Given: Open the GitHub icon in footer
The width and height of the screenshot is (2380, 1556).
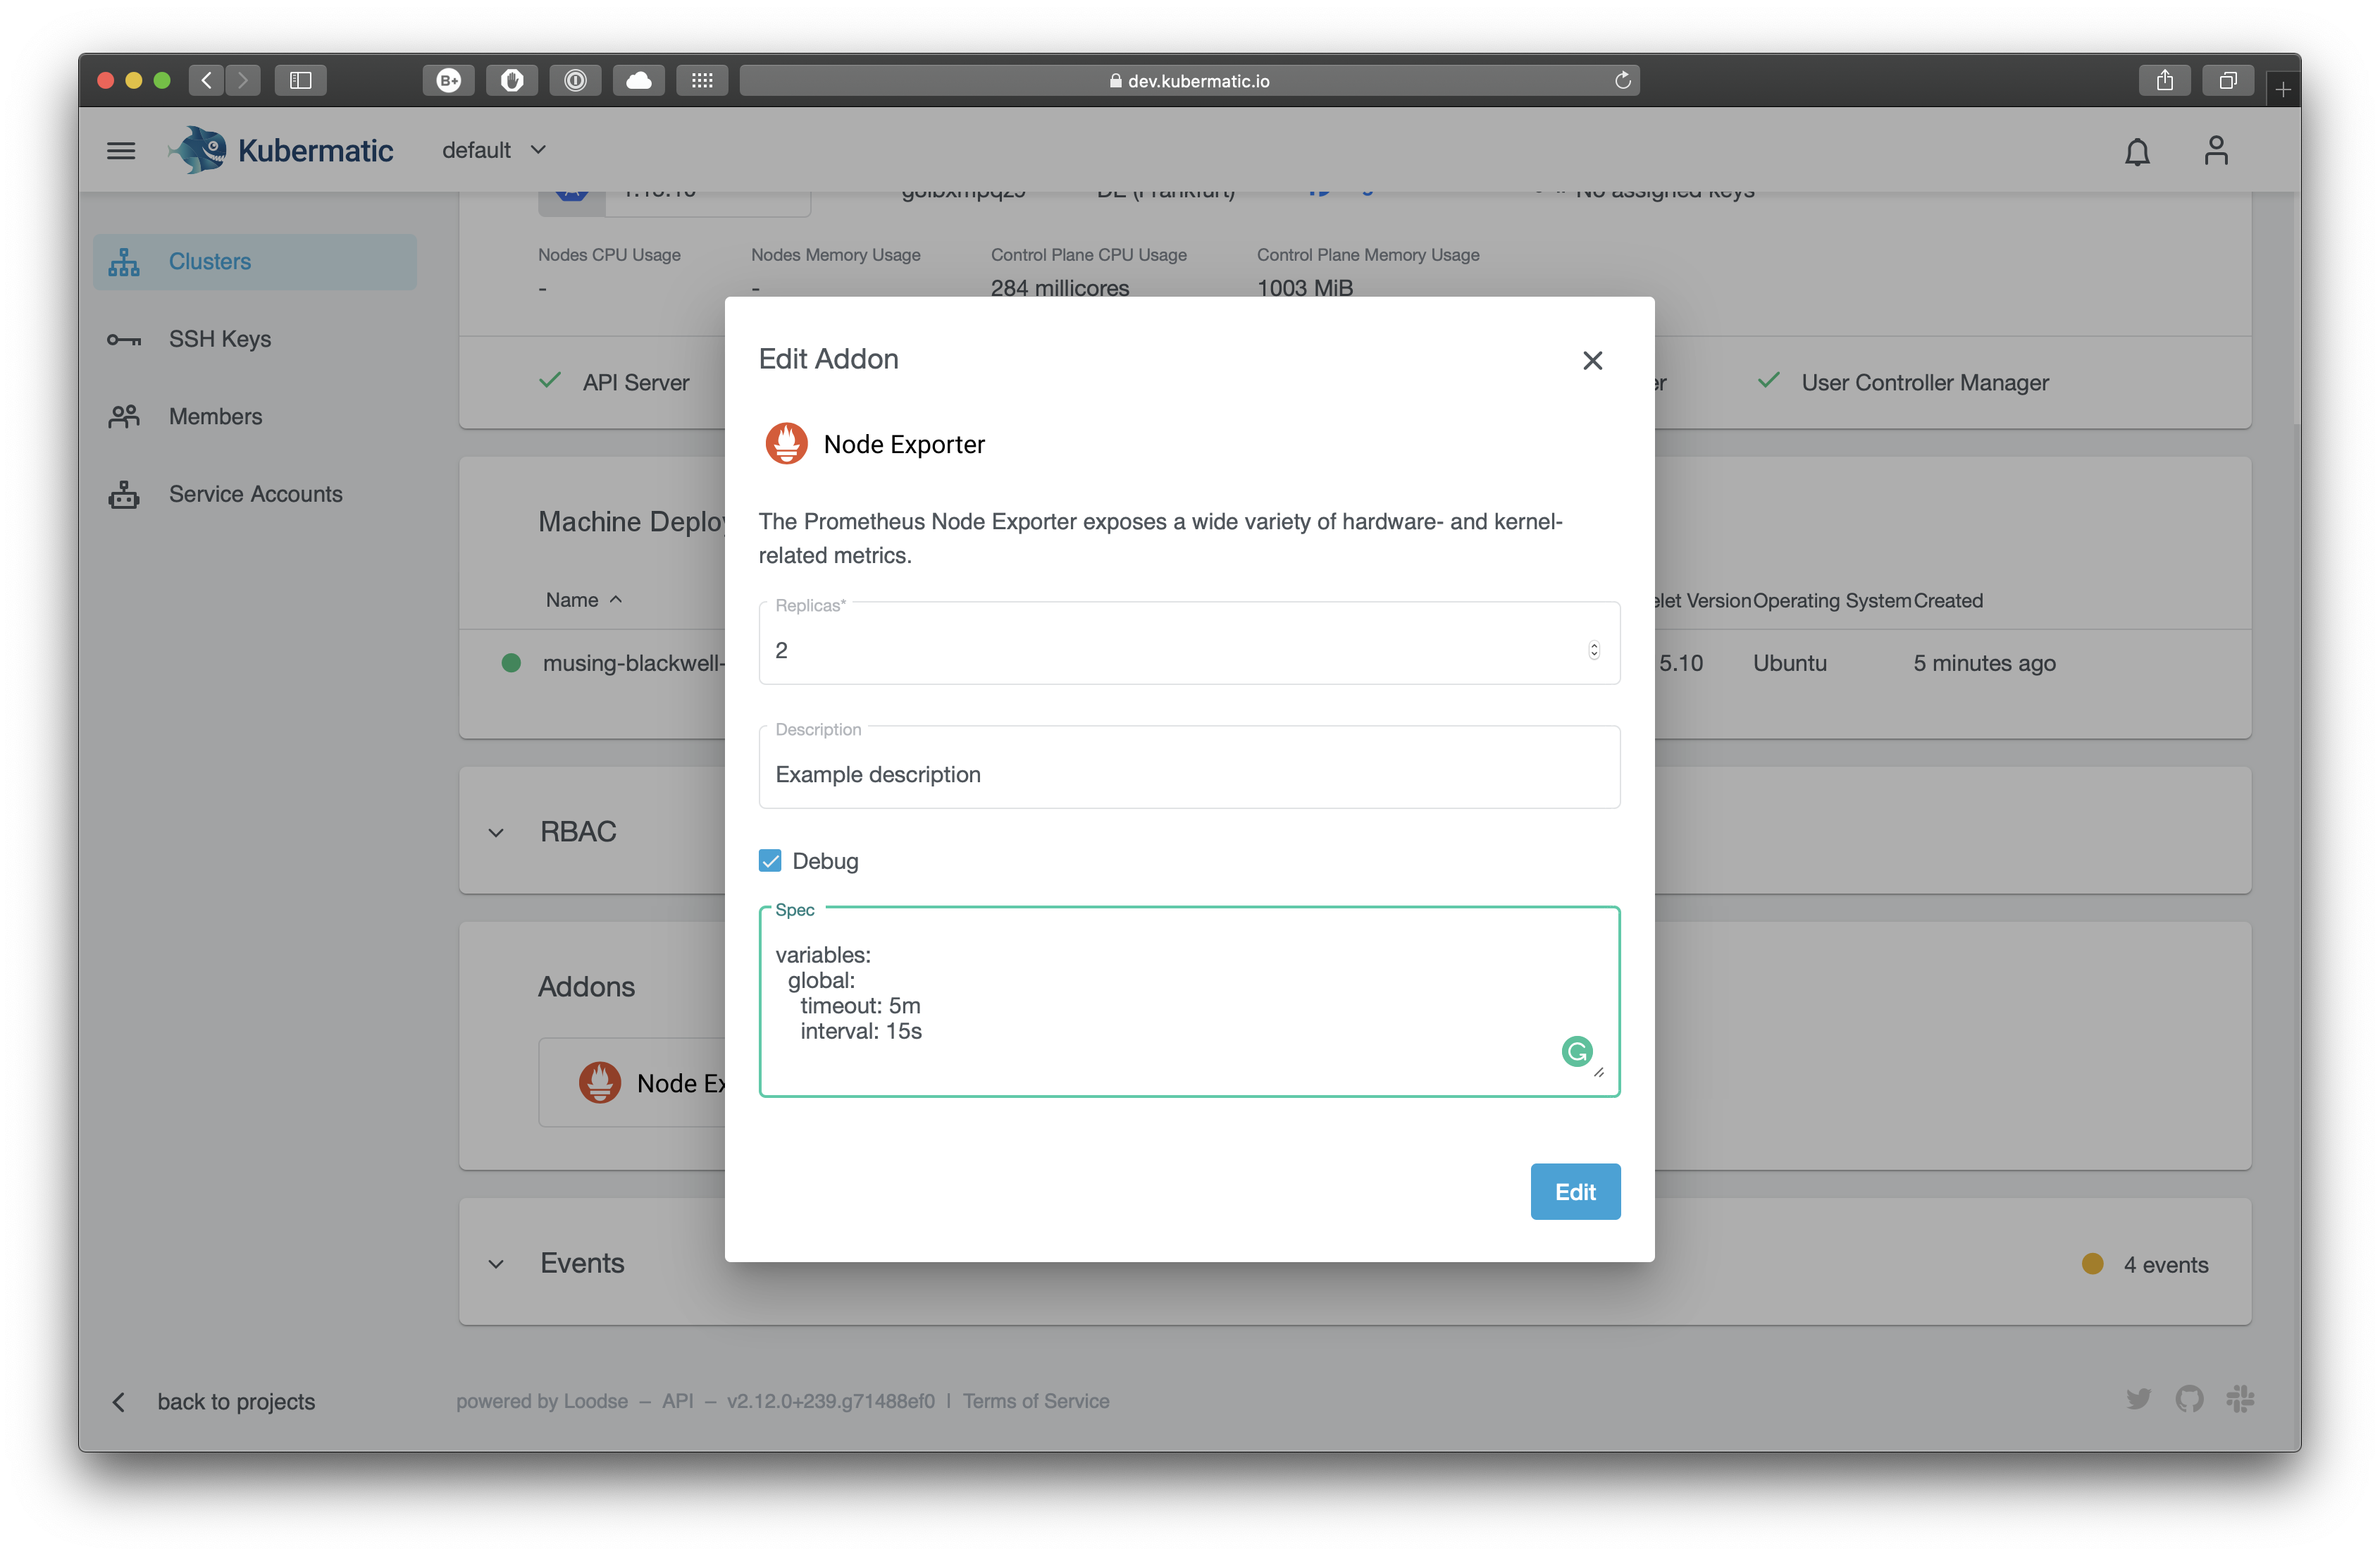Looking at the screenshot, I should [x=2189, y=1399].
